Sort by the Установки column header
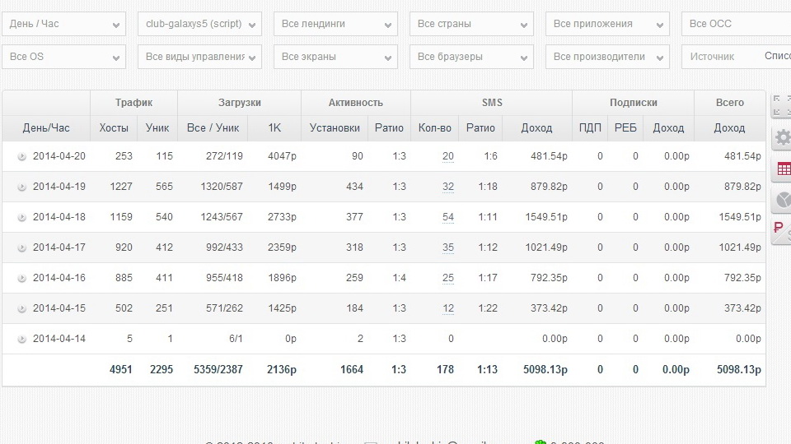The height and width of the screenshot is (444, 791). tap(335, 128)
